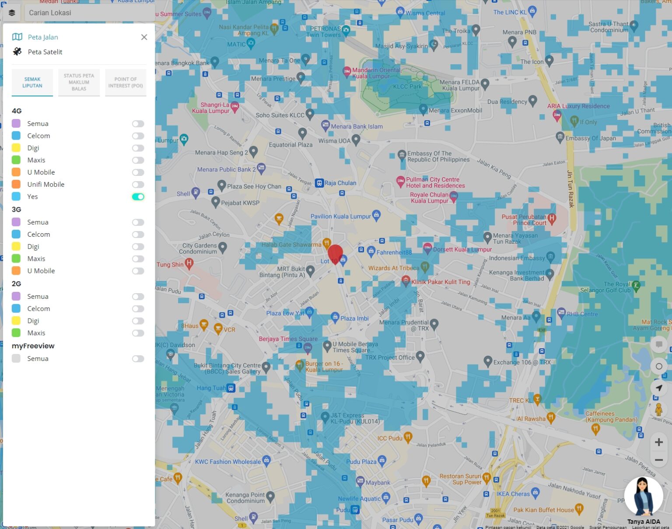Open the Point Of Interest (POI) tab
This screenshot has height=529, width=672.
point(126,82)
